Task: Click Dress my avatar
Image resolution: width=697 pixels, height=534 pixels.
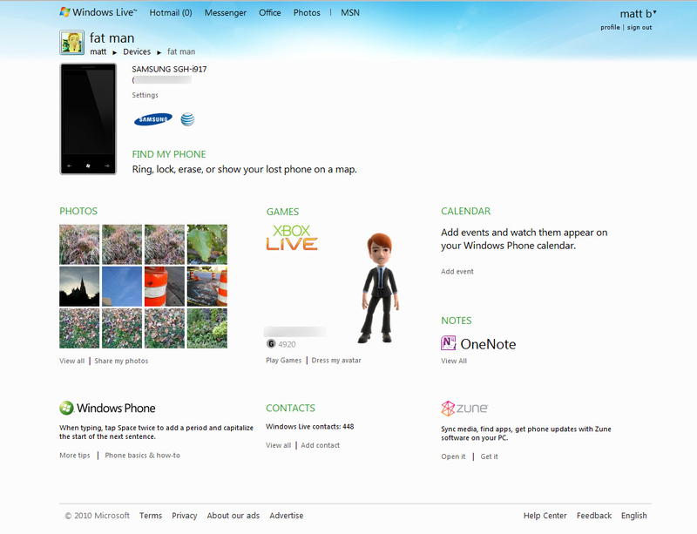Action: (x=336, y=361)
